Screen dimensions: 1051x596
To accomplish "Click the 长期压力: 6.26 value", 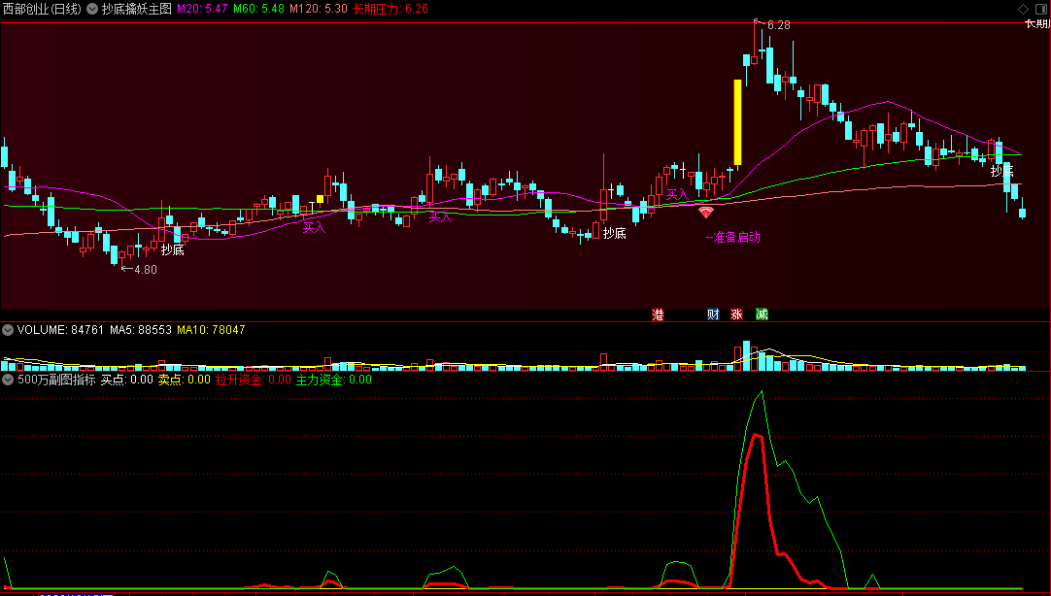I will 390,9.
